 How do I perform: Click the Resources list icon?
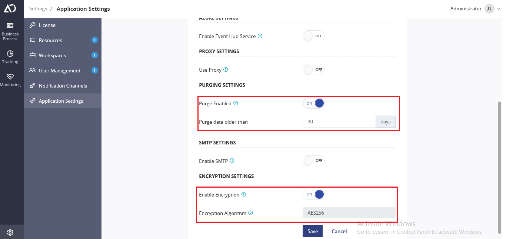point(33,40)
